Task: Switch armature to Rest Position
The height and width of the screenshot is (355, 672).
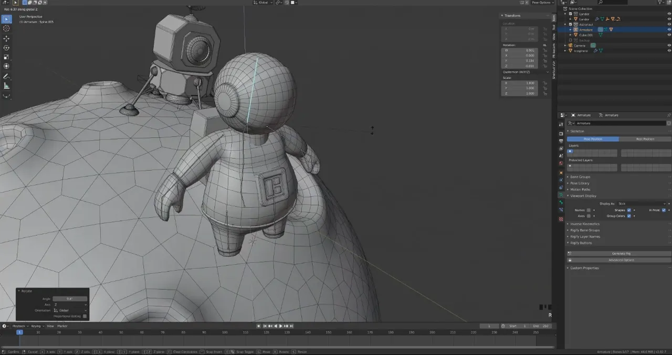Action: point(645,139)
